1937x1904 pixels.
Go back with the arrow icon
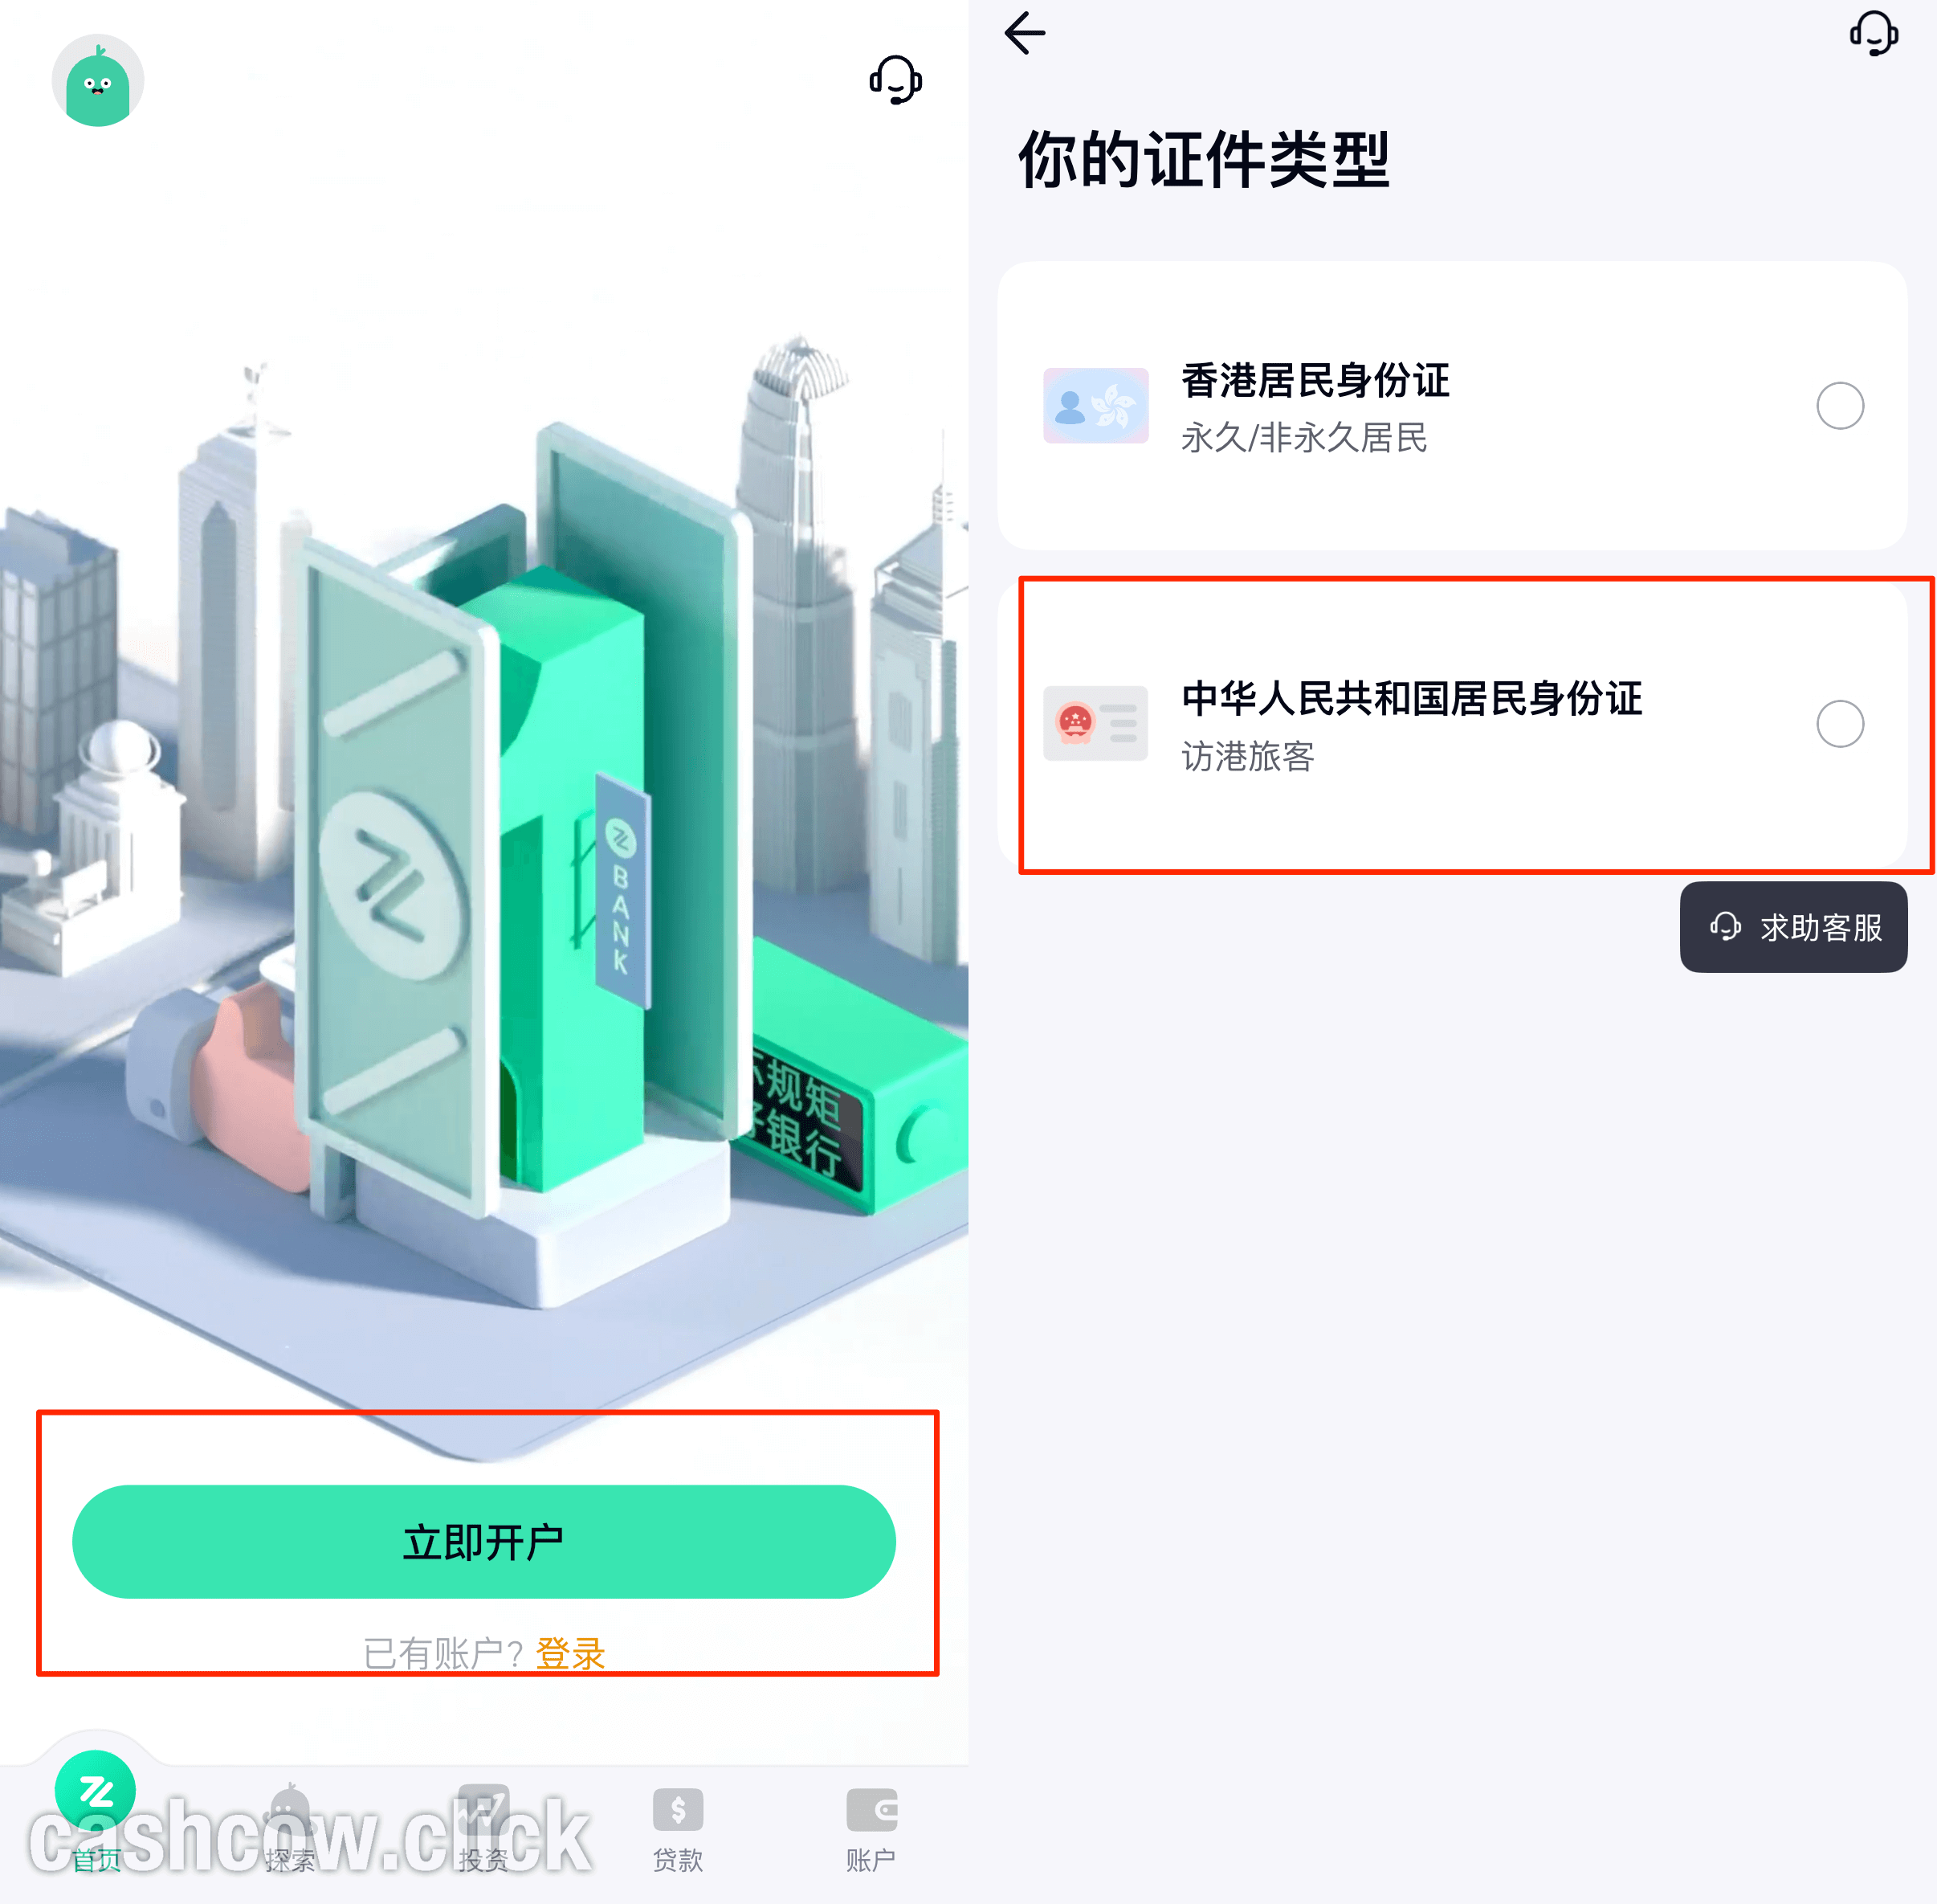pyautogui.click(x=1025, y=33)
